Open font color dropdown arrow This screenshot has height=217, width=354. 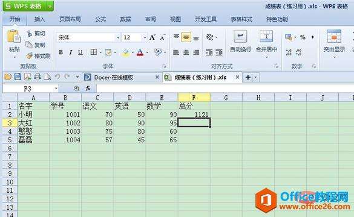[147, 52]
